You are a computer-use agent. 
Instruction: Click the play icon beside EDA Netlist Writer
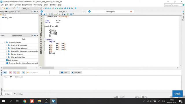click(x=9, y=57)
